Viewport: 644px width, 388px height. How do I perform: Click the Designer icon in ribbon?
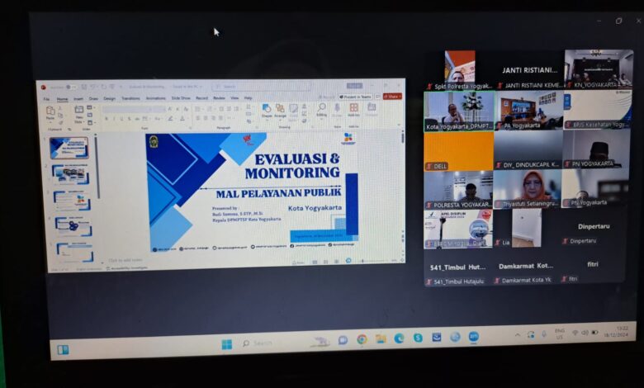coord(372,107)
